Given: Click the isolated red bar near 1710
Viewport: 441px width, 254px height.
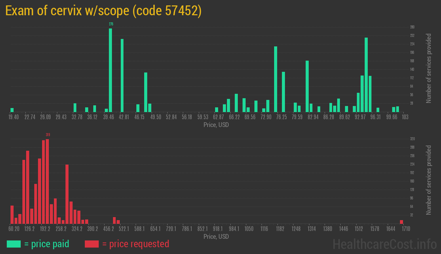Looking at the screenshot, I should coord(401,222).
